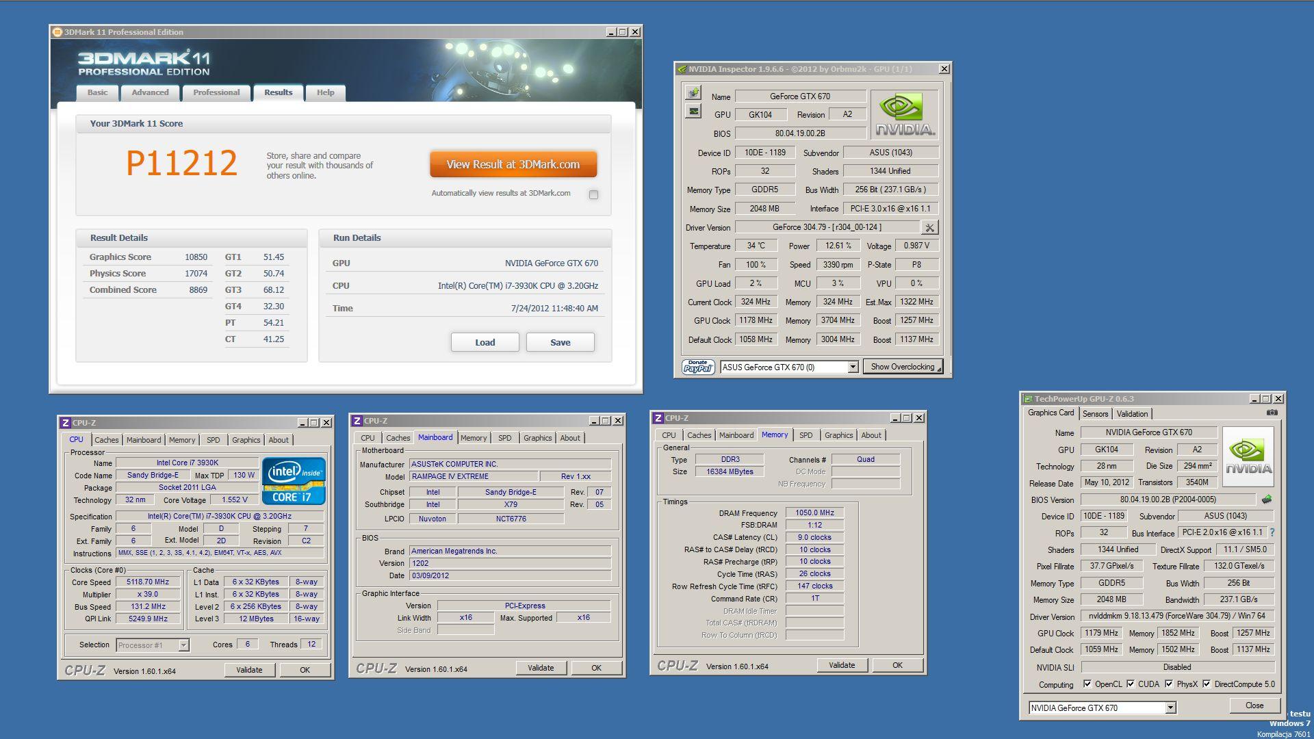Image resolution: width=1314 pixels, height=739 pixels.
Task: Click Z icon of CPU-Z Mainboard window title bar
Action: (357, 421)
